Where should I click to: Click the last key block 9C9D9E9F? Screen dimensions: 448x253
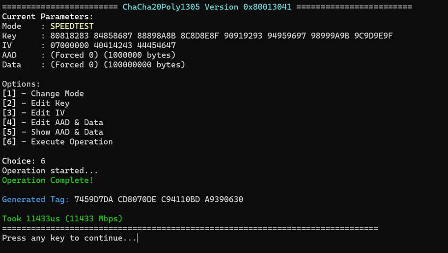coord(374,36)
